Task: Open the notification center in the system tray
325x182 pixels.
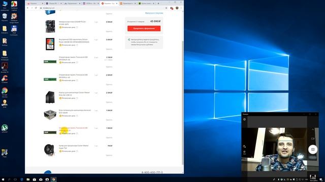Action: (x=321, y=180)
